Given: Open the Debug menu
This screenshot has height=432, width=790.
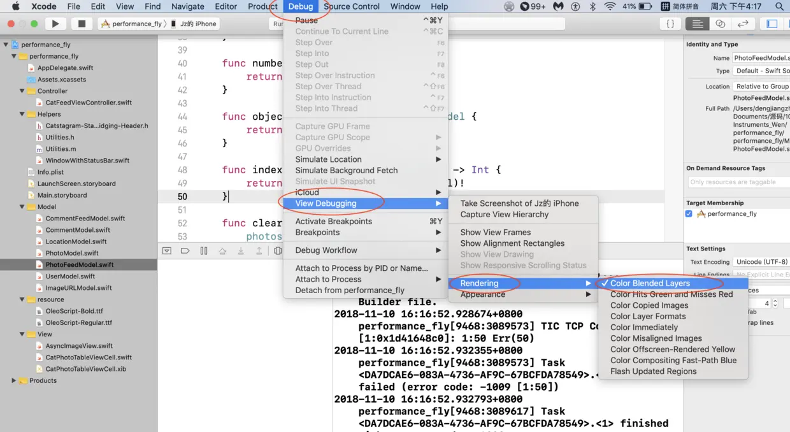Looking at the screenshot, I should point(301,6).
